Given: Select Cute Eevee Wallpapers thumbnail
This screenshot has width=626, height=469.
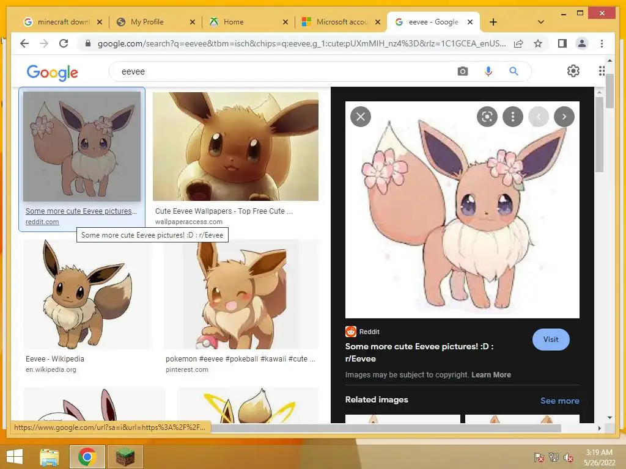Looking at the screenshot, I should pos(235,147).
